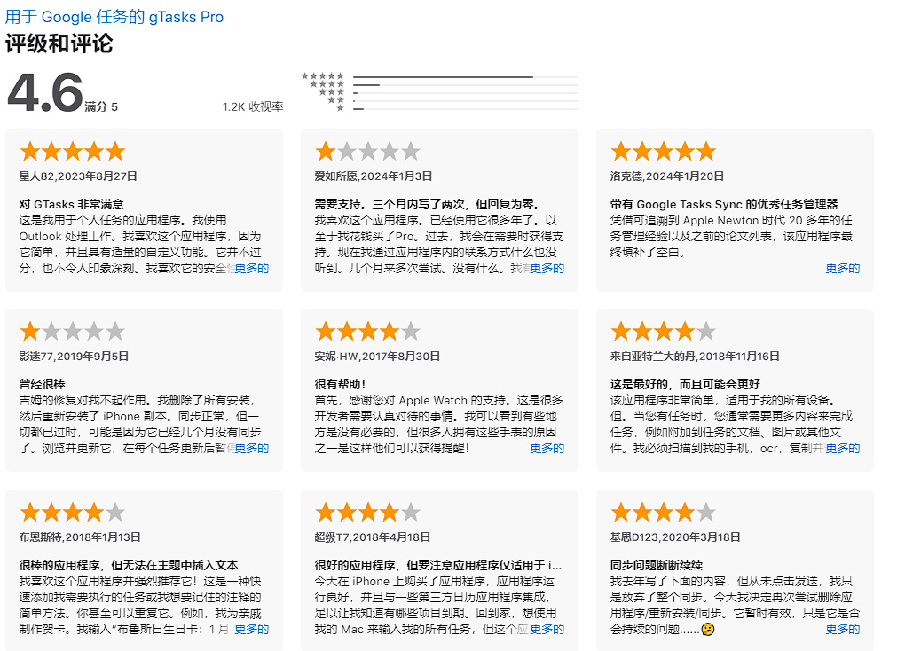The image size is (905, 651).
Task: Expand 来自亚特兰大的丹 review with 更多的
Action: (x=843, y=448)
